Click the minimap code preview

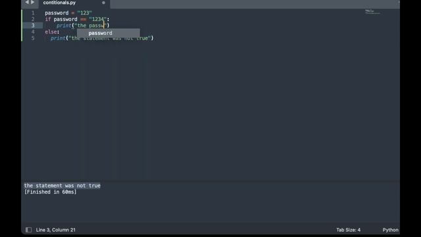tap(372, 12)
